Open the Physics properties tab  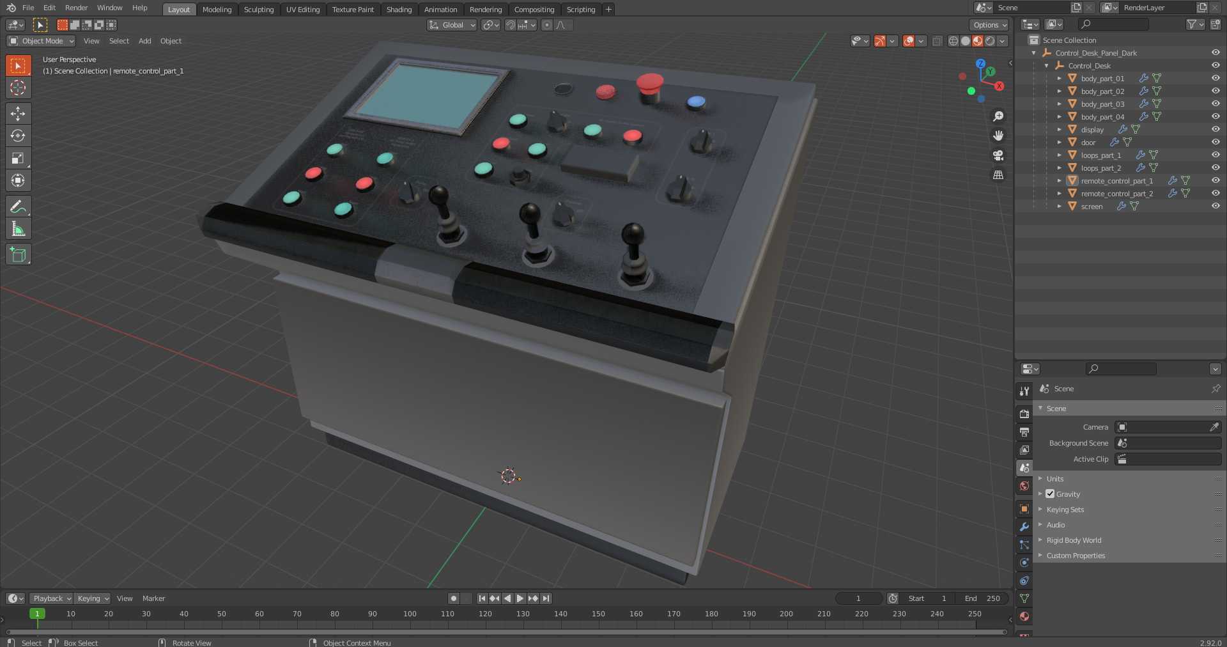point(1024,563)
